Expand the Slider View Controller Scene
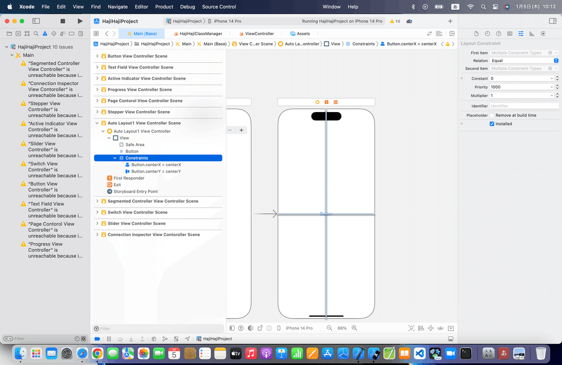 click(x=97, y=223)
